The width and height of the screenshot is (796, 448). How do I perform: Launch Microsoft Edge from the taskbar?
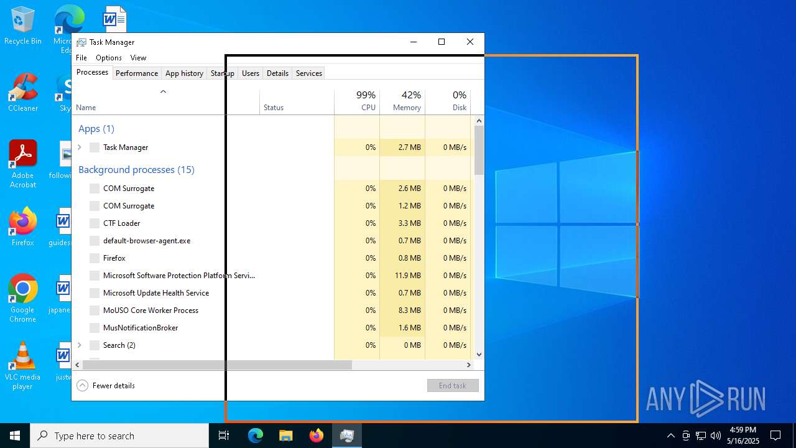click(256, 436)
